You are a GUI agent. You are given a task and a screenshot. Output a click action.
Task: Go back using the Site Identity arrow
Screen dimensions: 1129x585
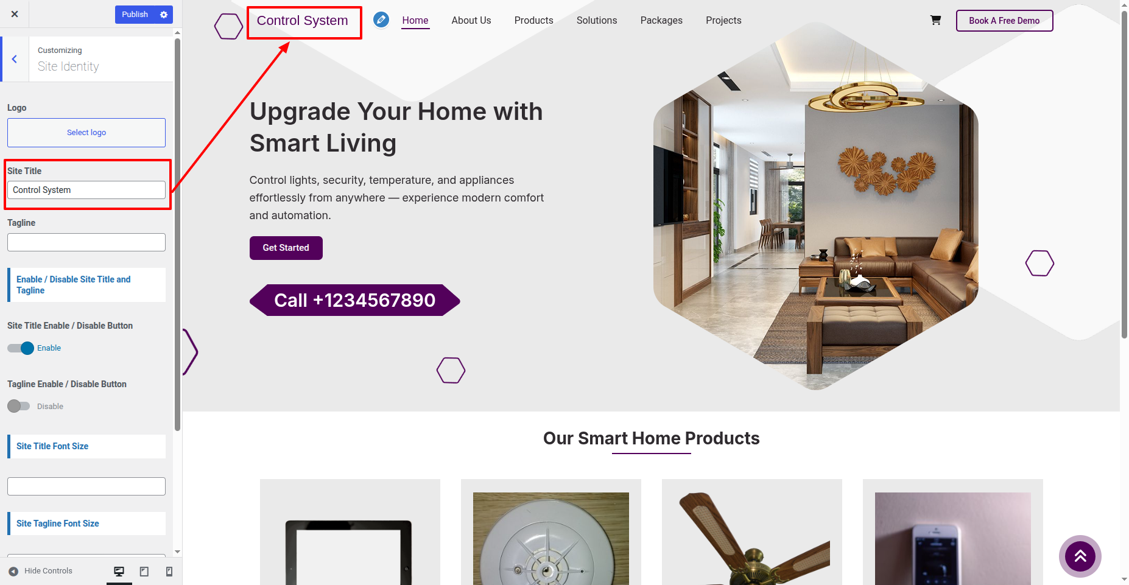[x=15, y=59]
